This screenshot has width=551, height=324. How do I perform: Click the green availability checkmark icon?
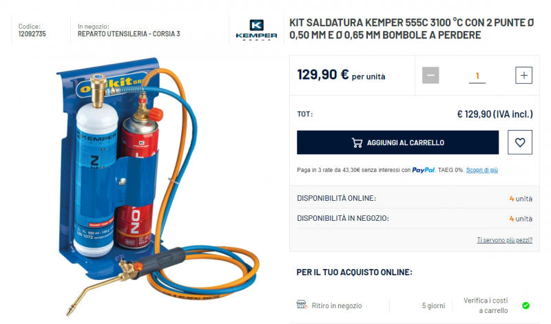click(526, 305)
